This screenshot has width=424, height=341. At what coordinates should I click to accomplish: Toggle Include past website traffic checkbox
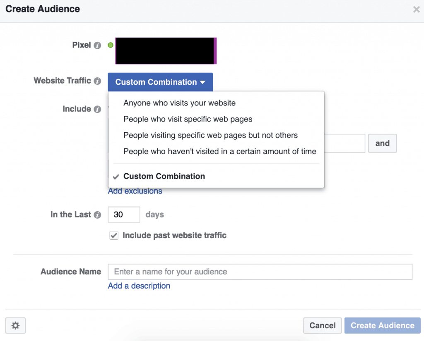coord(113,235)
